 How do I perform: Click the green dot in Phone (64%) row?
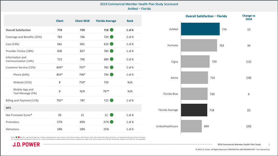point(111,74)
